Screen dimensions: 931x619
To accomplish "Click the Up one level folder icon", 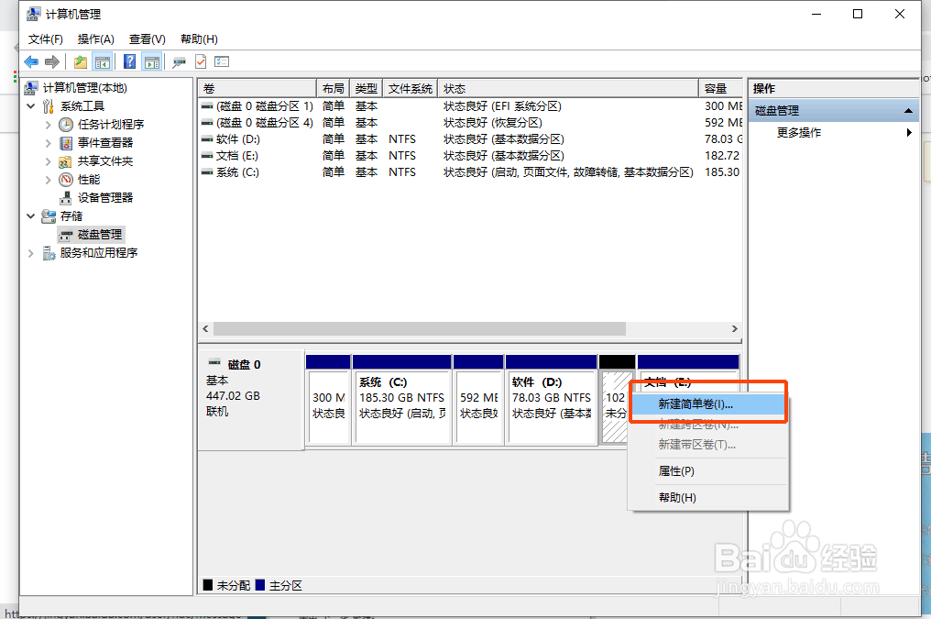I will click(80, 61).
